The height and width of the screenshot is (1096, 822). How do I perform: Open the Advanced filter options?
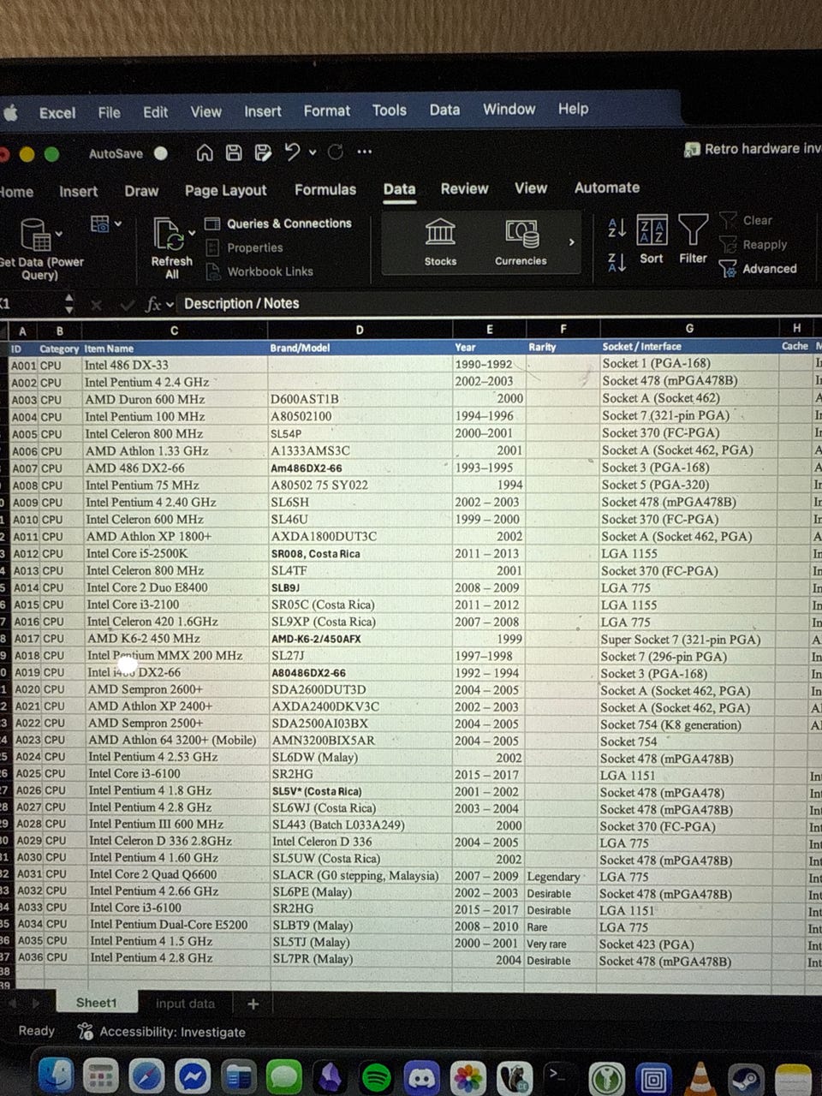pyautogui.click(x=759, y=269)
